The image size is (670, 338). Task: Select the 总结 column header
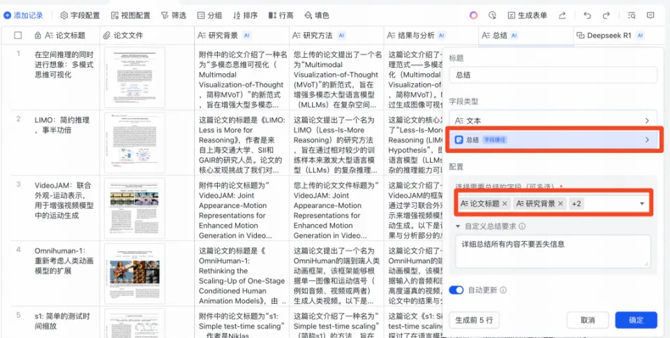pos(526,36)
